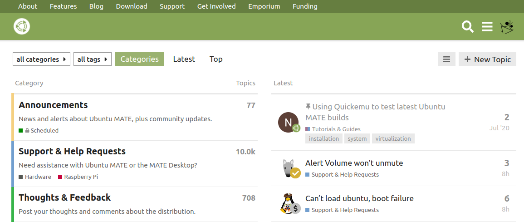Click the Topics column header

point(245,83)
